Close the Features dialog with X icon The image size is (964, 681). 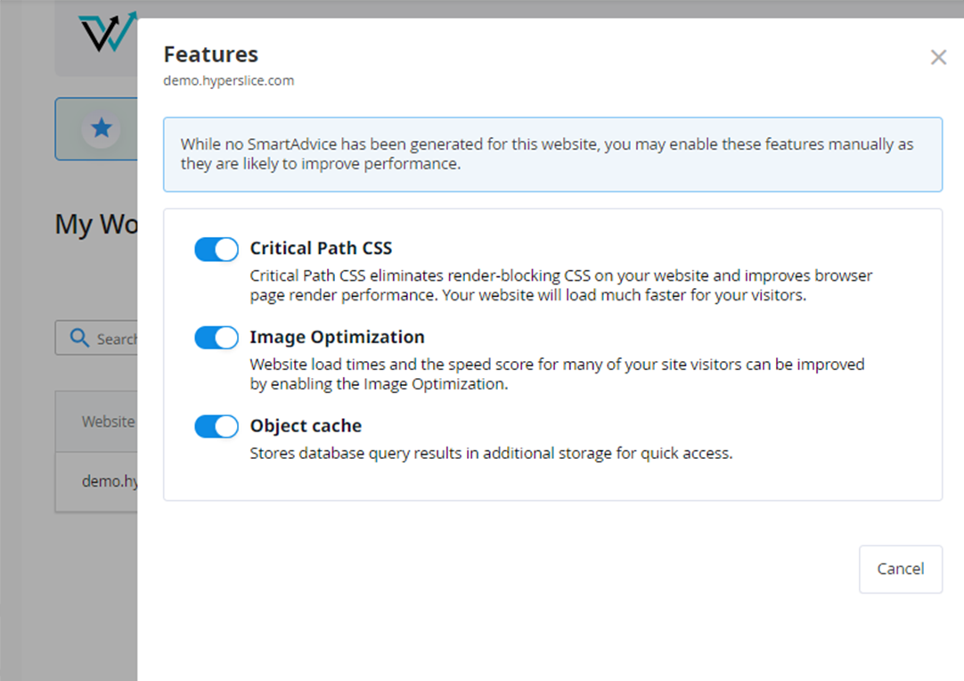tap(938, 57)
